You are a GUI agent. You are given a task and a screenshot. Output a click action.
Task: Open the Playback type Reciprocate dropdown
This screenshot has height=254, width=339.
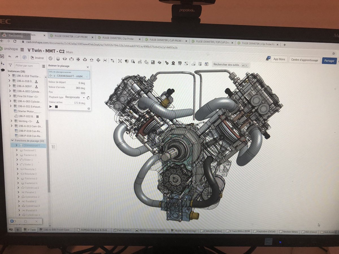coord(75,97)
